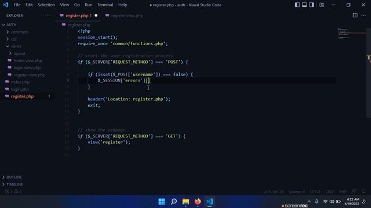Viewport: 371px width, 208px height.
Task: Open the clock and date panel
Action: coord(352,202)
